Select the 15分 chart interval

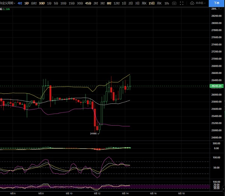(71, 3)
